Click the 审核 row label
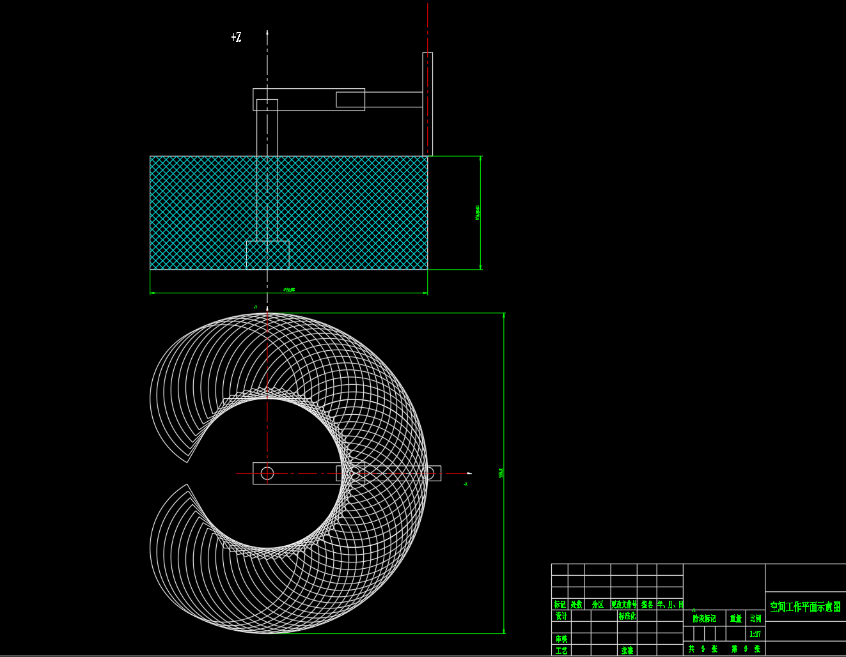The width and height of the screenshot is (846, 657). (x=561, y=639)
